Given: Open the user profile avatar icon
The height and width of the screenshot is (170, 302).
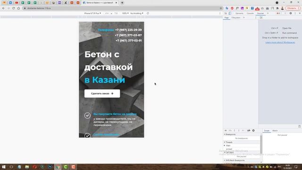Looking at the screenshot, I should [282, 8].
